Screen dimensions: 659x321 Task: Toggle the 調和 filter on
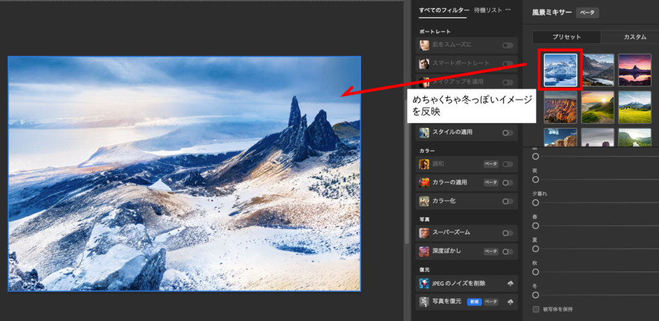tap(508, 164)
